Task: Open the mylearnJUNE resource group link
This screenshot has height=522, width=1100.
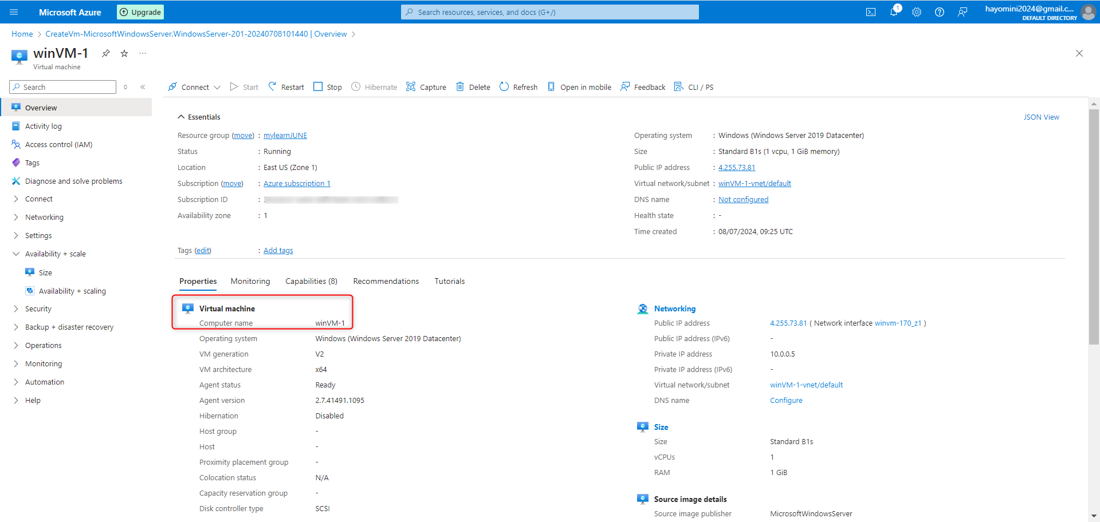Action: coord(285,136)
